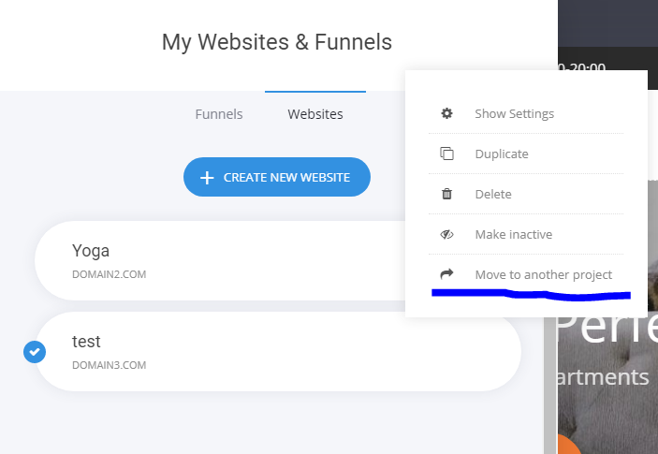Switch to the Funnels tab
Screen dimensions: 658x454
[219, 114]
